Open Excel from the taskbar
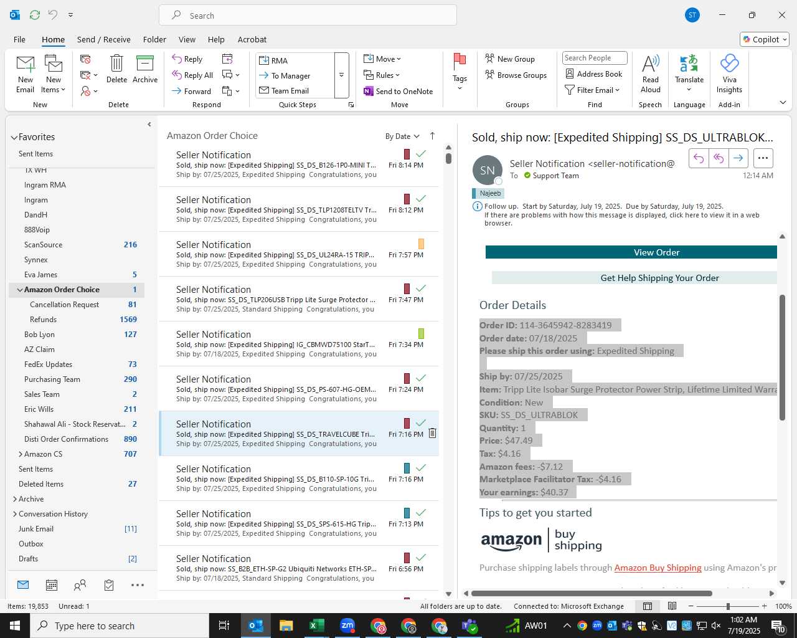Screen dimensions: 797x638 (316, 626)
